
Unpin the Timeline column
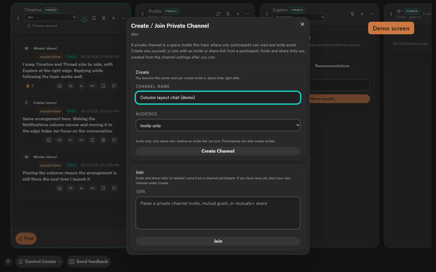point(104,18)
